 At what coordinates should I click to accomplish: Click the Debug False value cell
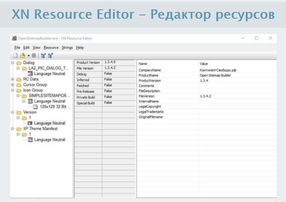108,74
